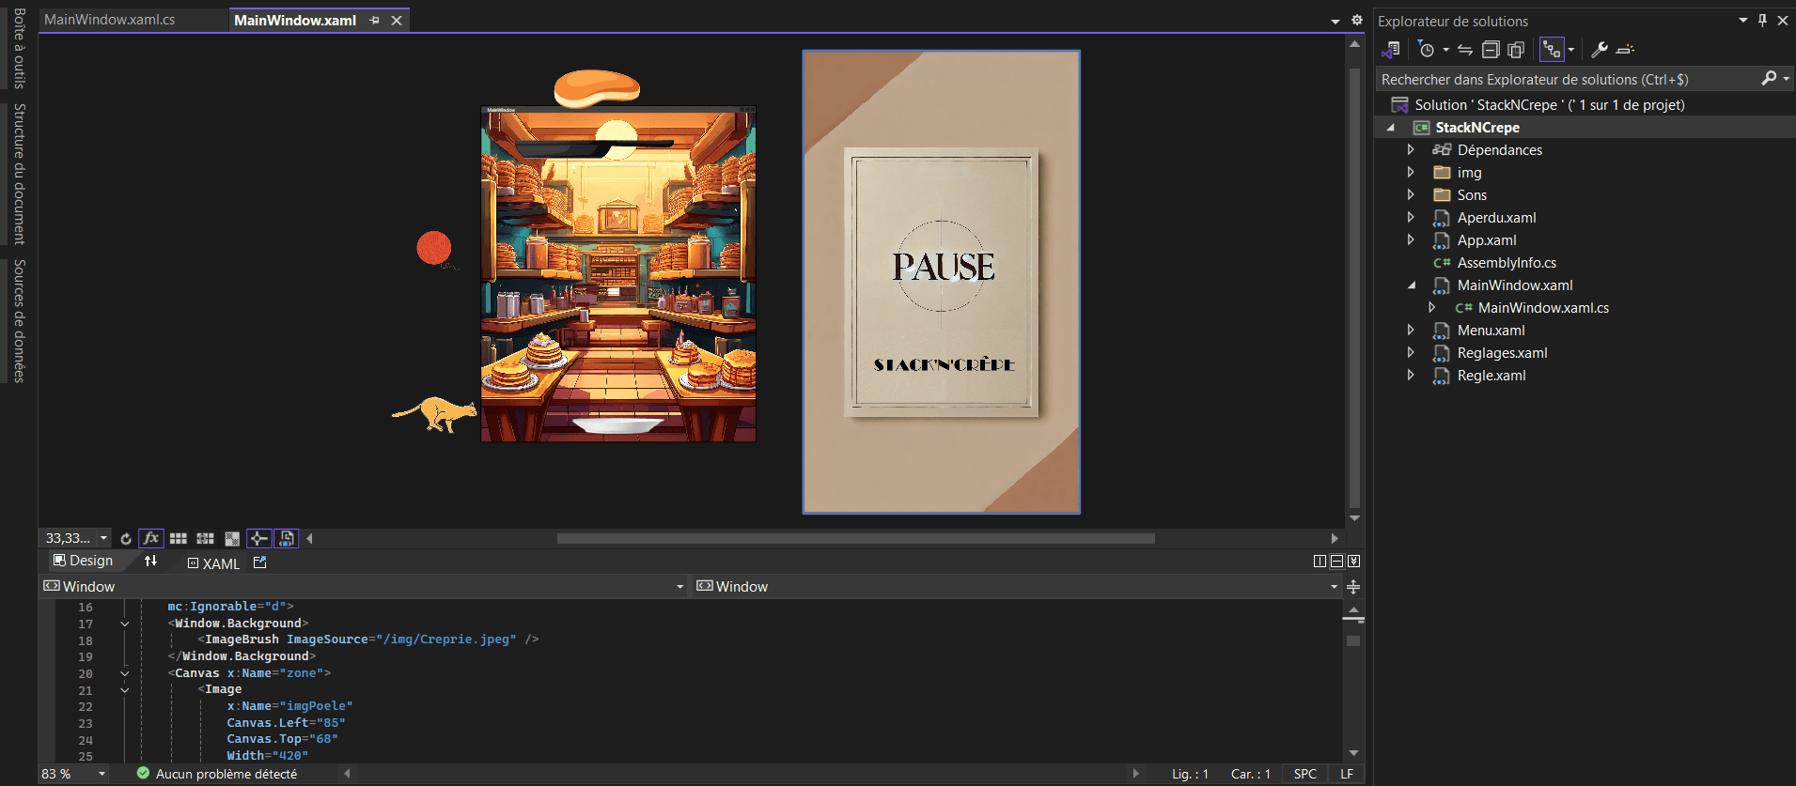Sync Solution Explorer with active document

pos(1465,50)
